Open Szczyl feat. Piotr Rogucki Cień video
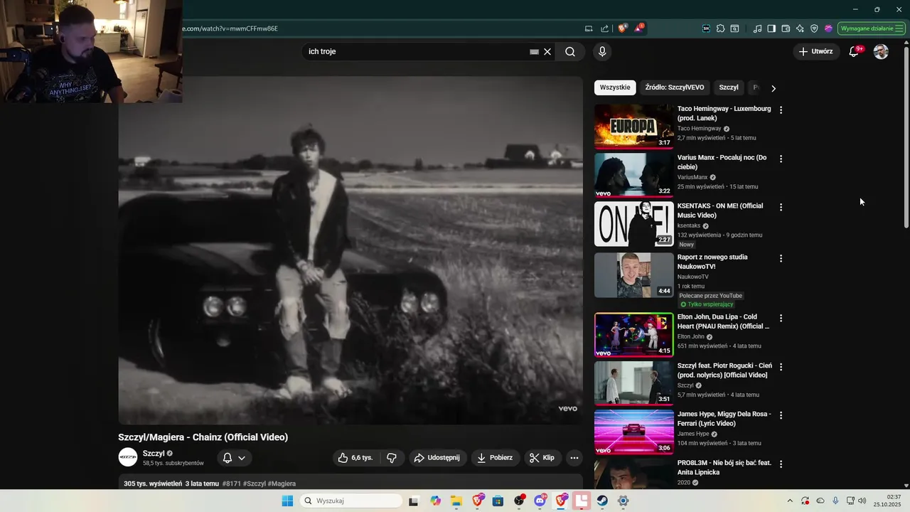This screenshot has width=910, height=512. coord(633,383)
